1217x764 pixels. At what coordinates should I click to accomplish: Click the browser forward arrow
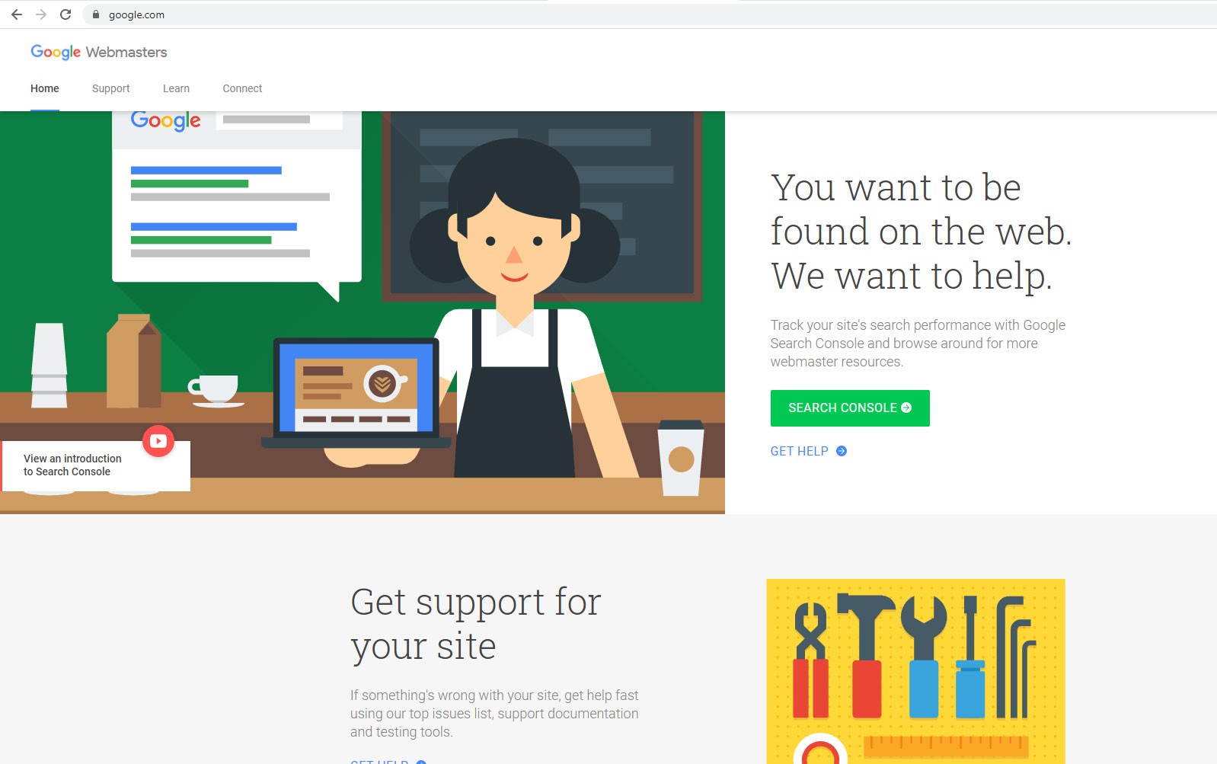click(x=41, y=14)
